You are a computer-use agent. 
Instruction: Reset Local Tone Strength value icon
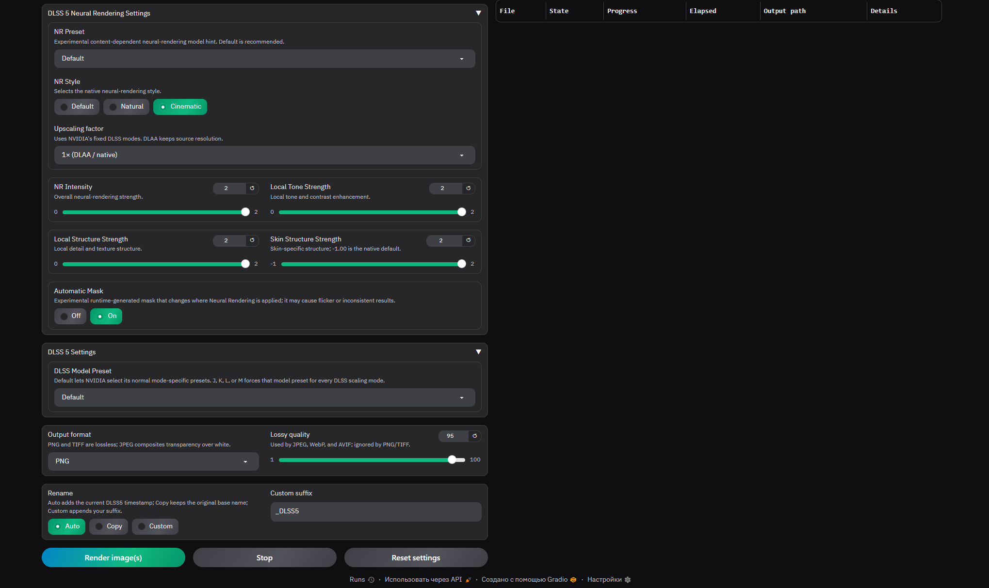[469, 188]
